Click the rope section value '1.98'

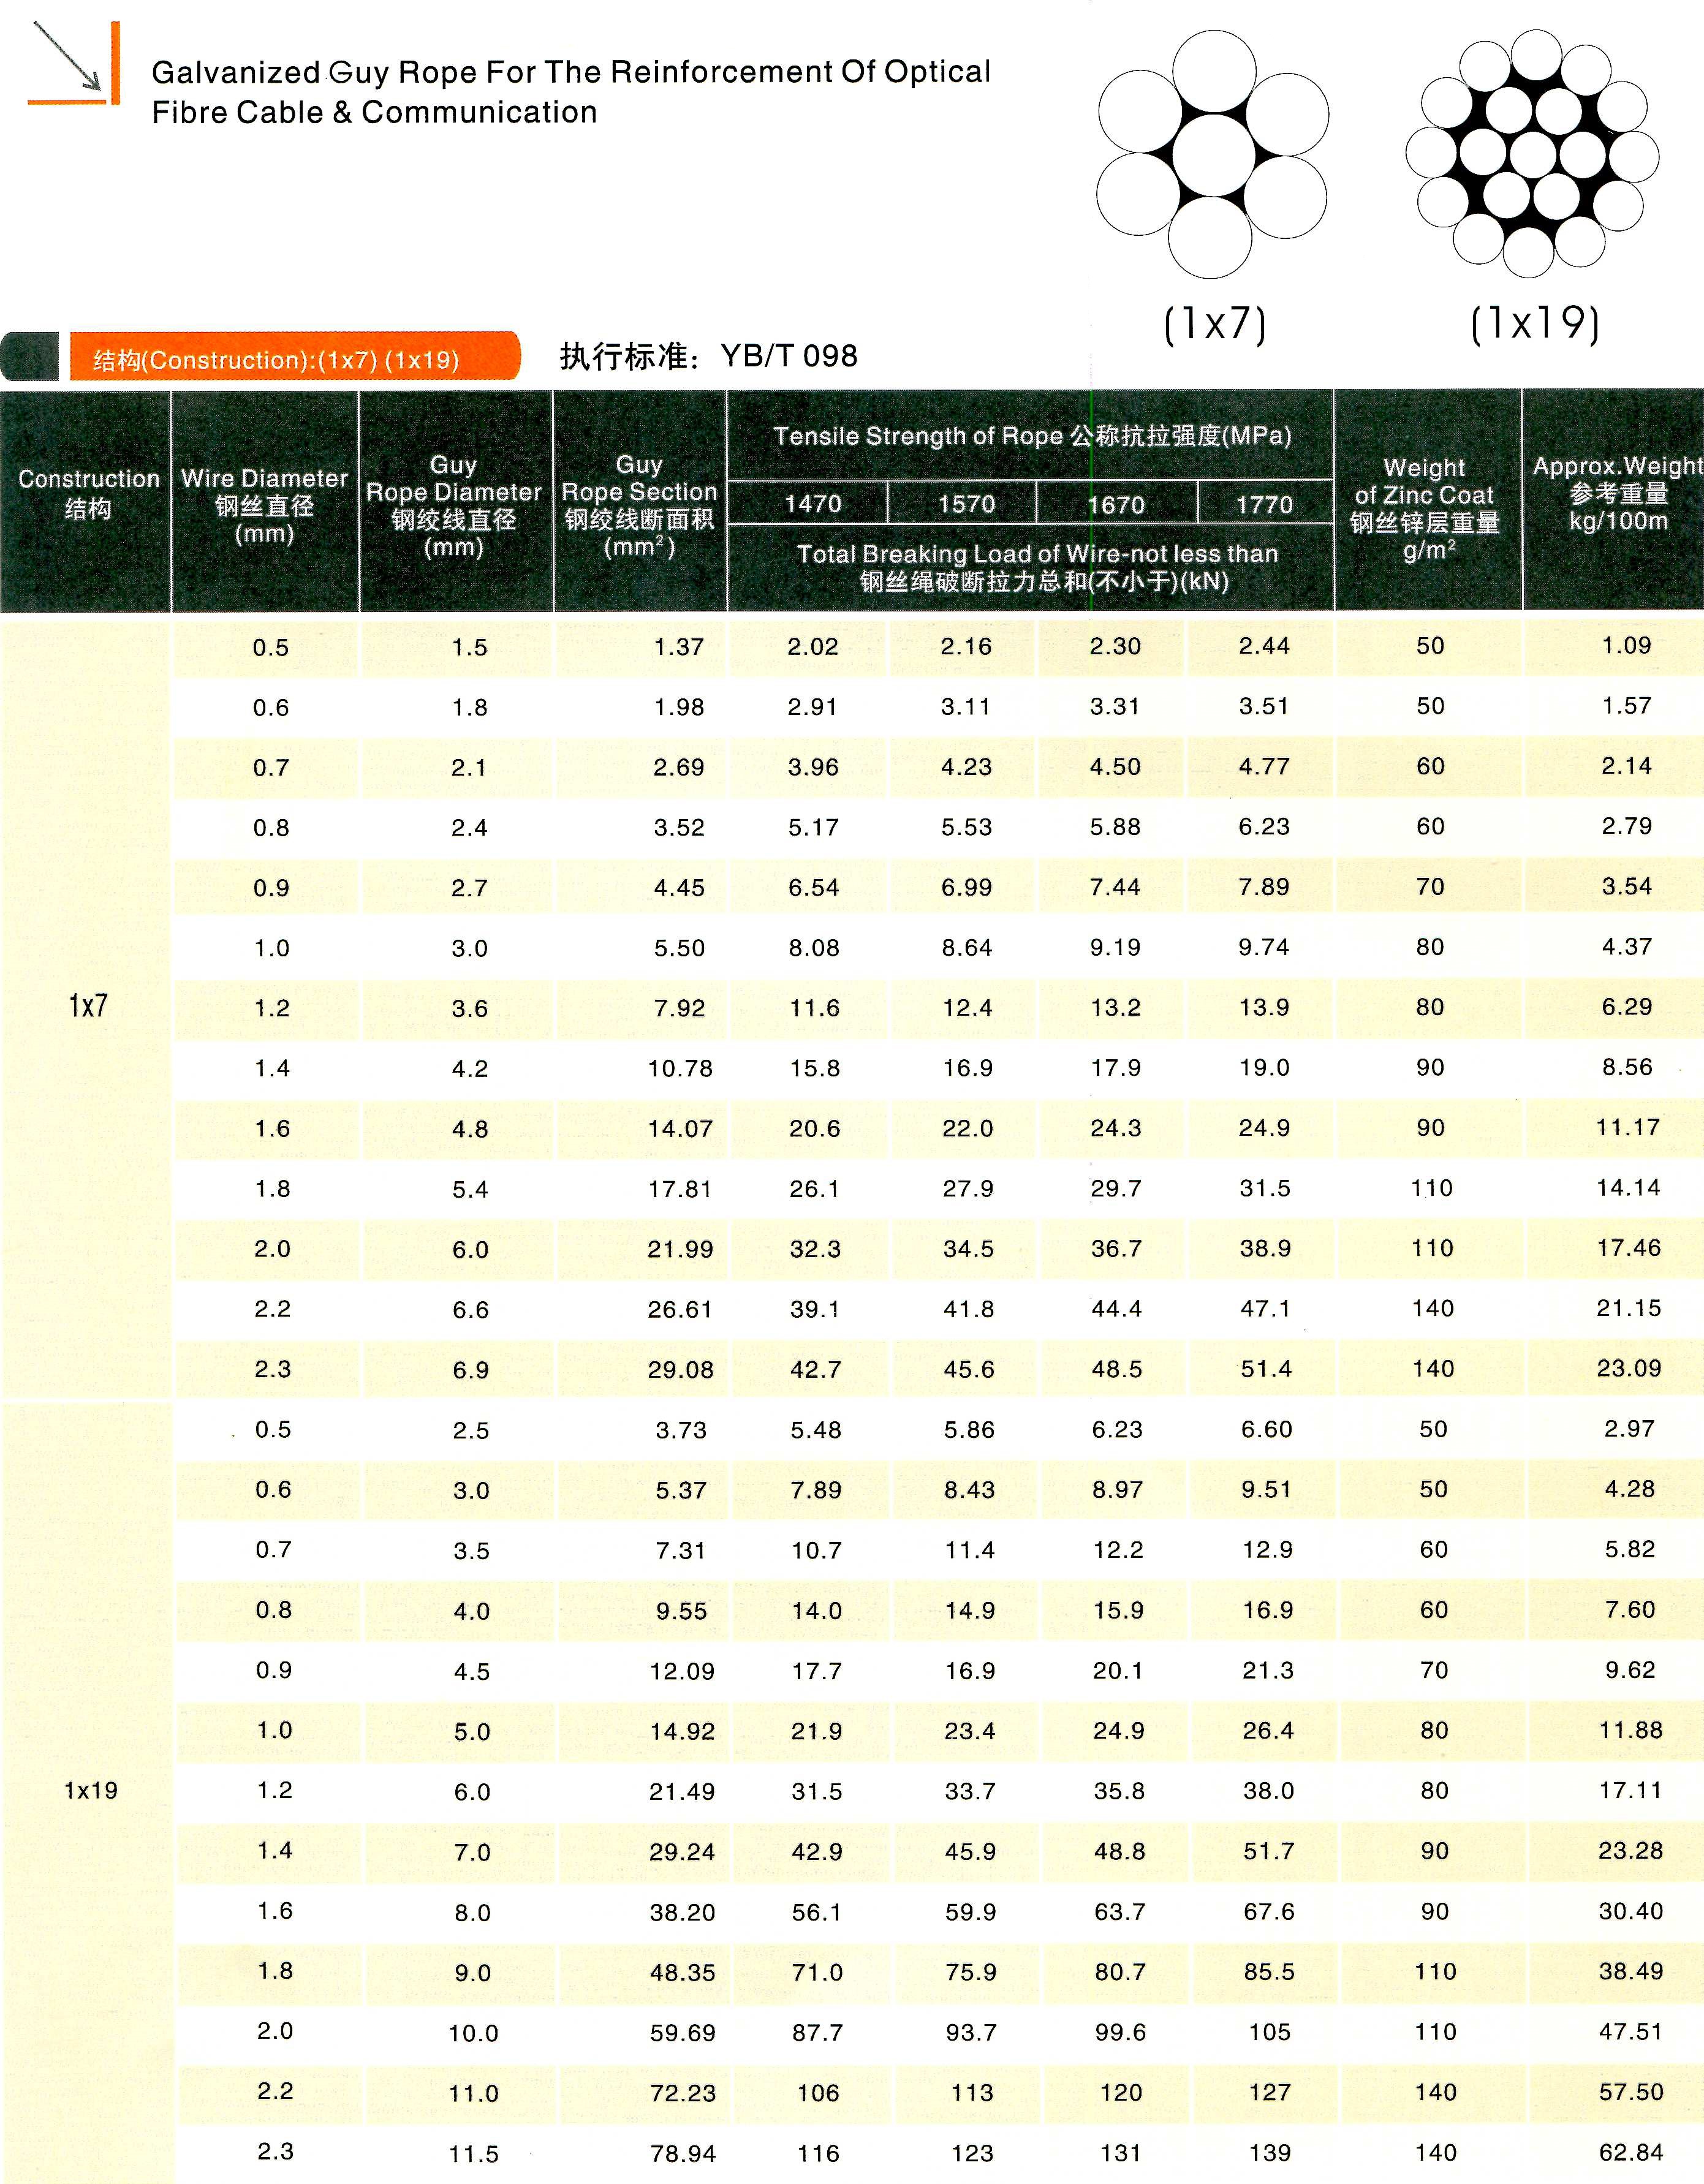click(x=679, y=707)
